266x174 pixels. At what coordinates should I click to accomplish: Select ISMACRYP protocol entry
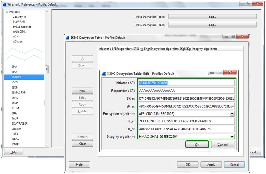[x=19, y=93]
